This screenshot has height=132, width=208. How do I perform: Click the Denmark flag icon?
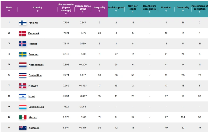pyautogui.click(x=23, y=33)
